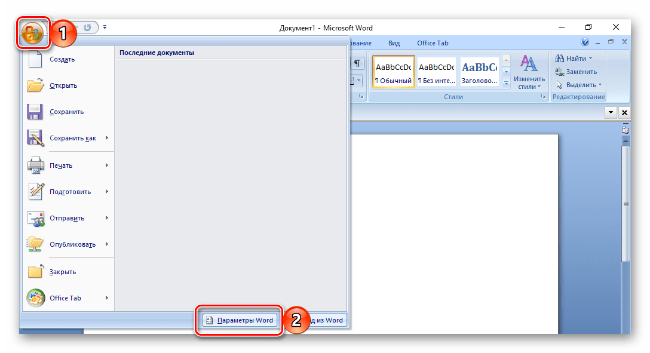
Task: Choose Создать in the Office menu
Action: point(62,59)
